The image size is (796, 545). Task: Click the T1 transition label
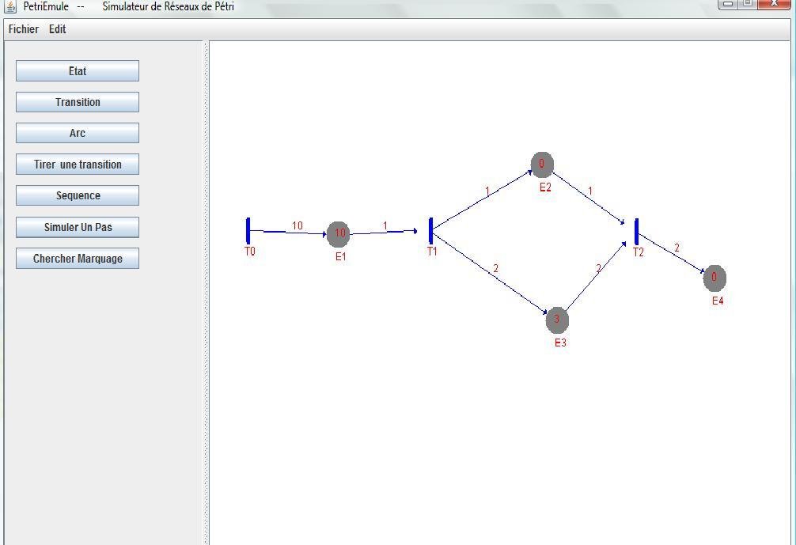point(432,252)
